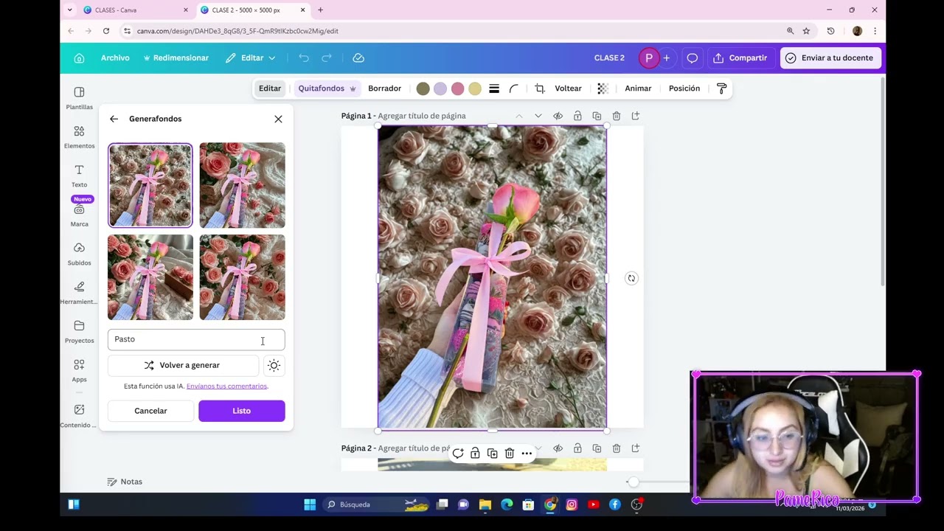Delete Página 1 trash icon
944x531 pixels.
(x=617, y=116)
